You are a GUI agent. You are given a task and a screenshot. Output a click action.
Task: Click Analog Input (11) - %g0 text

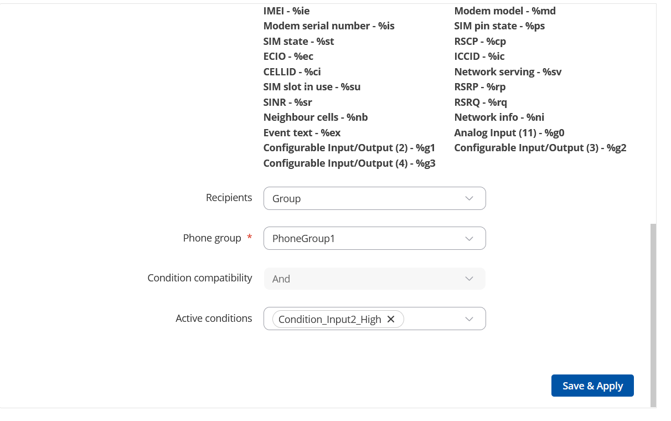click(x=509, y=132)
